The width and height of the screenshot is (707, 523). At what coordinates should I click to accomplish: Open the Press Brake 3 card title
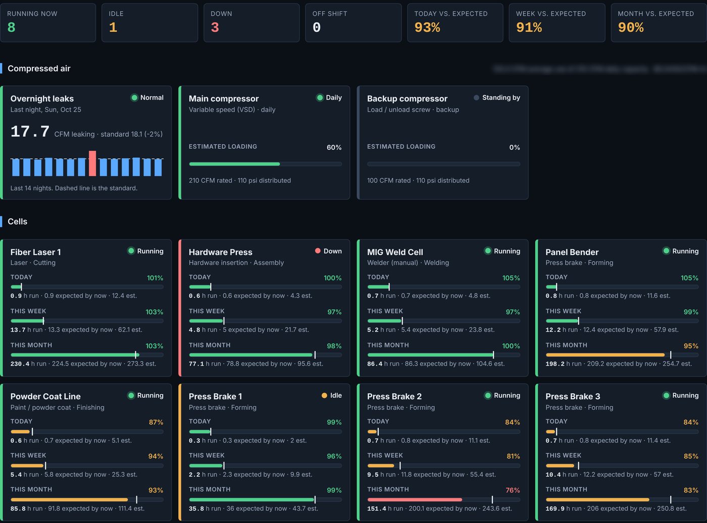[573, 397]
